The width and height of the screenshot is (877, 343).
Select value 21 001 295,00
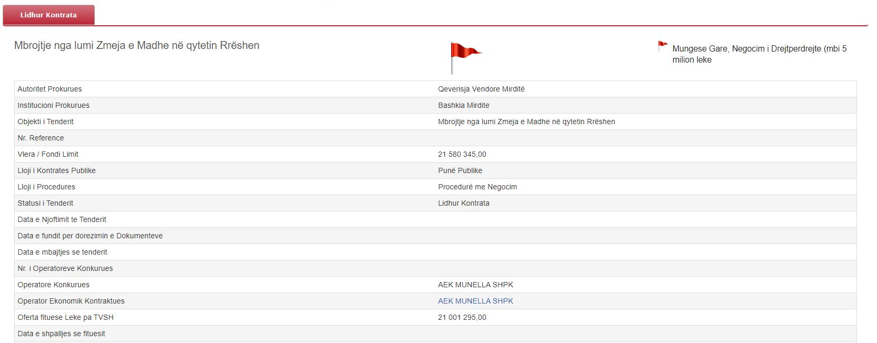462,317
